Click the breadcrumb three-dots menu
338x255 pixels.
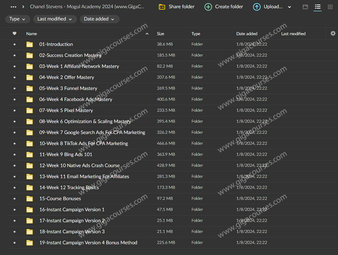(x=14, y=7)
